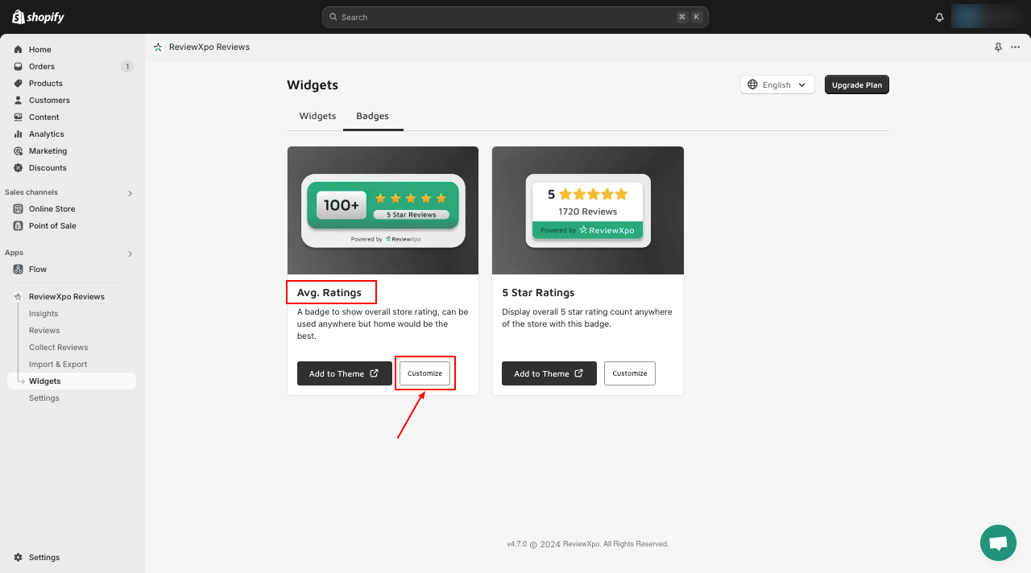Image resolution: width=1031 pixels, height=573 pixels.
Task: Expand the Sales channels section chevron
Action: (130, 193)
